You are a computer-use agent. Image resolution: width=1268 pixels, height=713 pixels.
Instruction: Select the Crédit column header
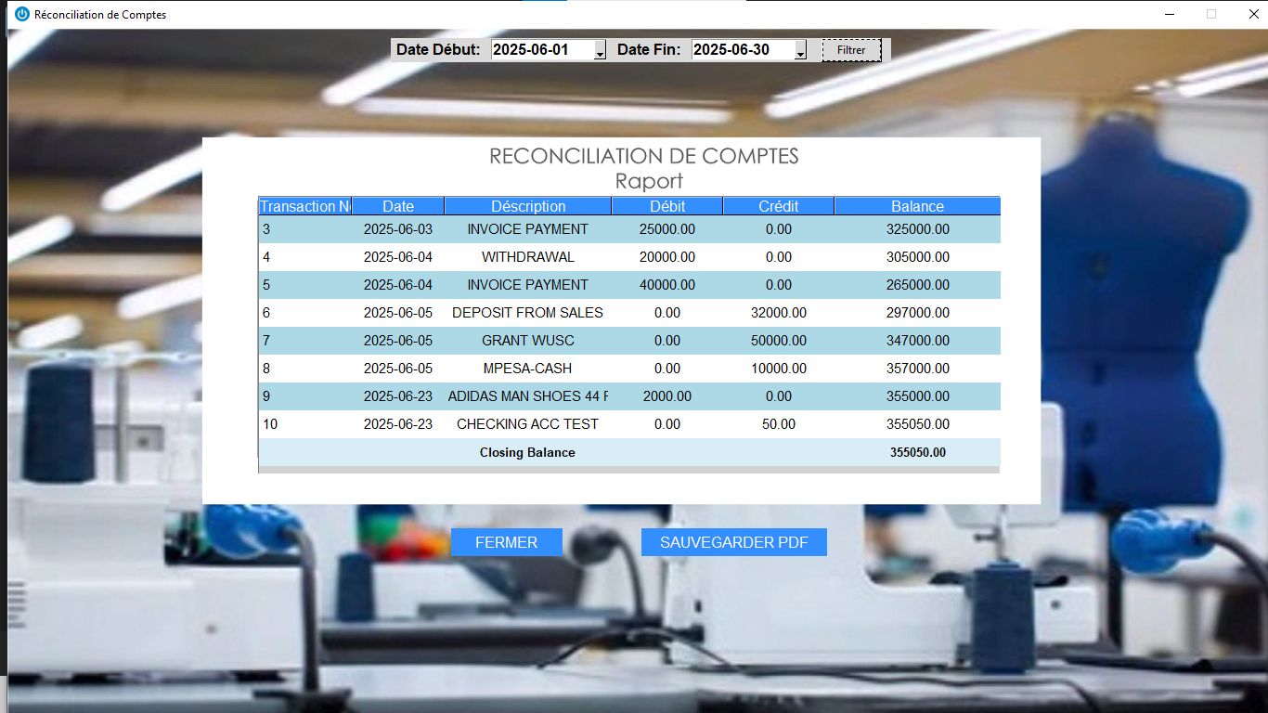coord(779,206)
